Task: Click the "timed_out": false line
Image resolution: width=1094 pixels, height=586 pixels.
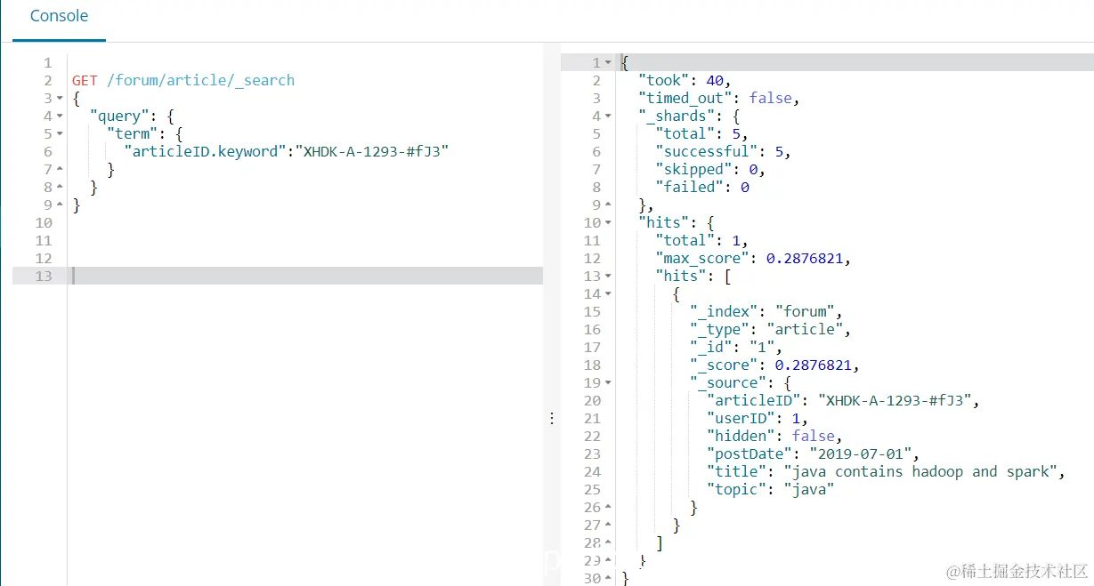Action: tap(718, 98)
